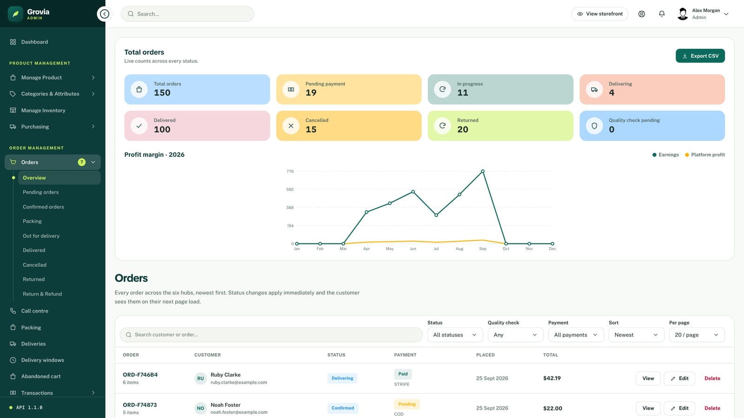Open the All payments dropdown

(576, 335)
